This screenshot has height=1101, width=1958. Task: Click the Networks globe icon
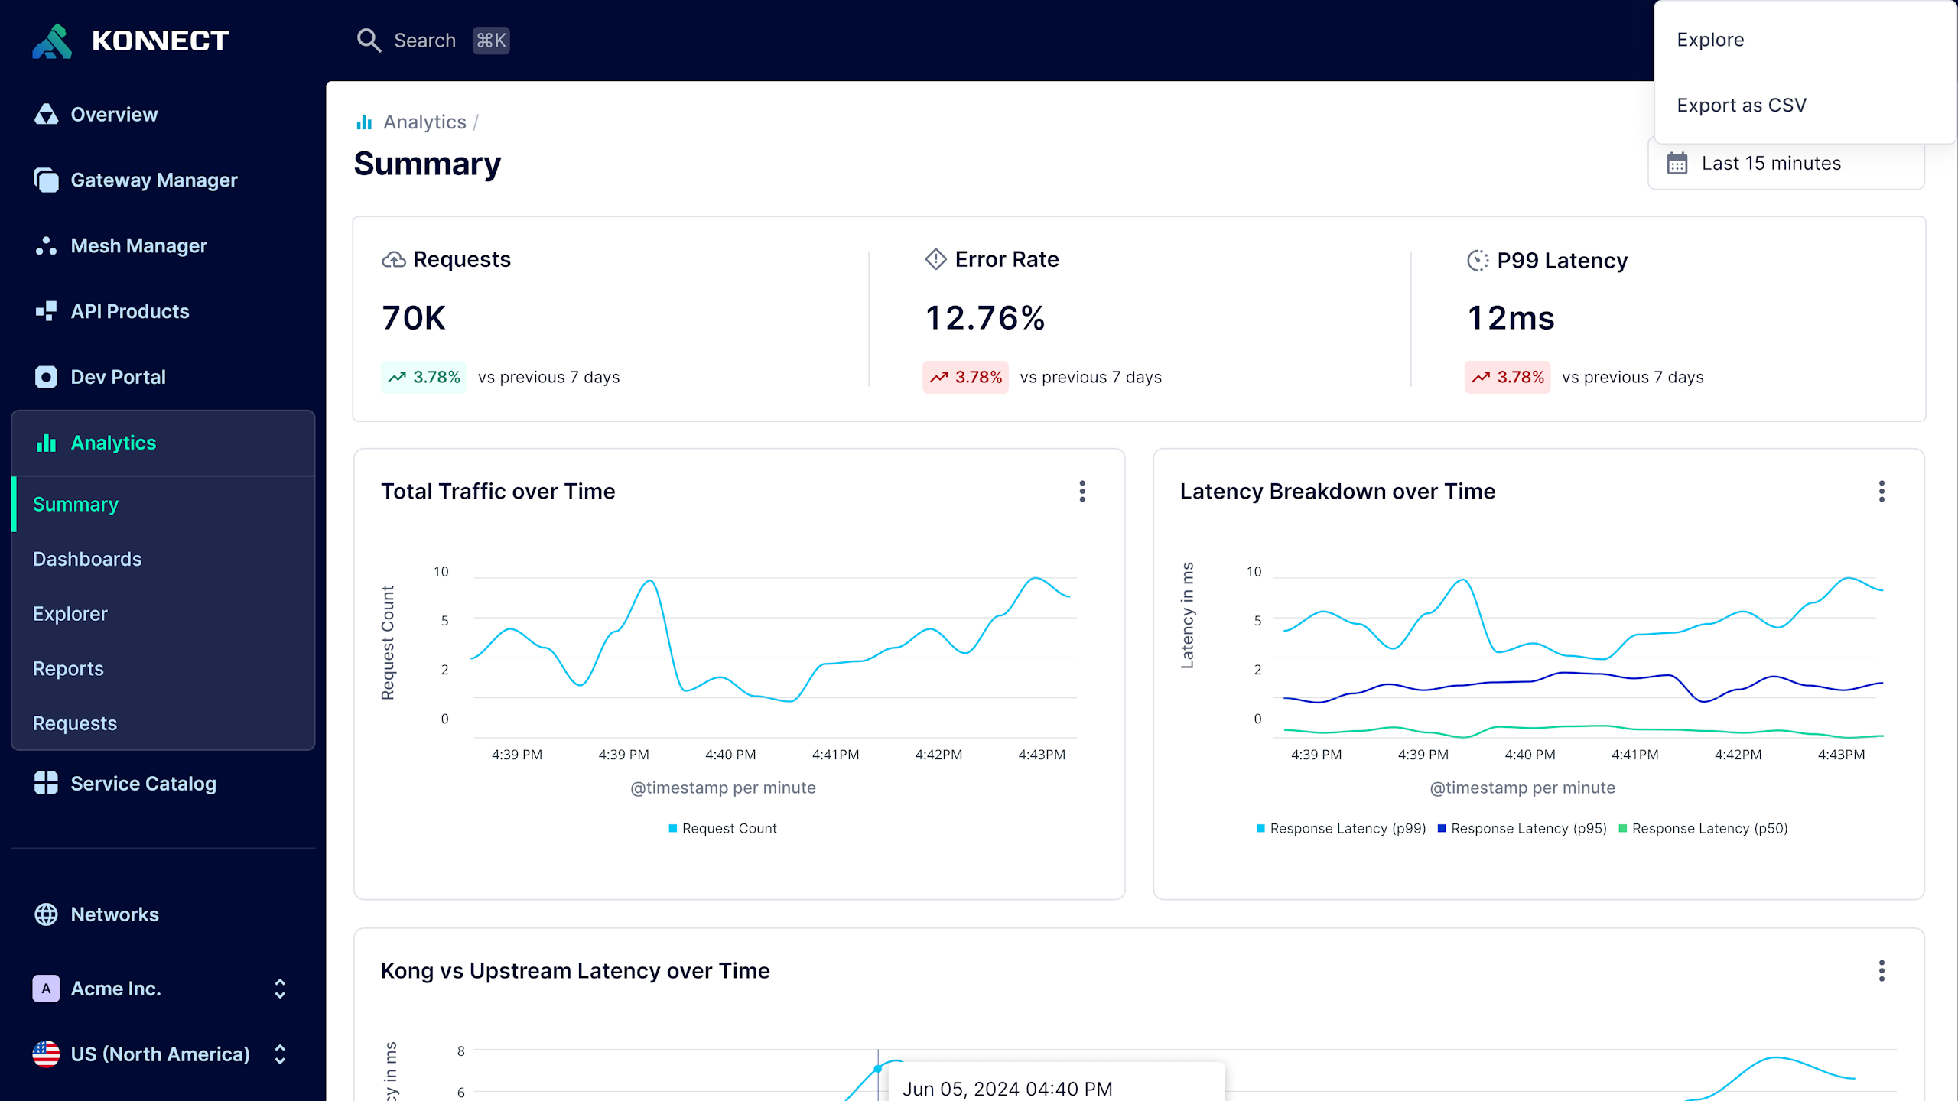tap(46, 914)
